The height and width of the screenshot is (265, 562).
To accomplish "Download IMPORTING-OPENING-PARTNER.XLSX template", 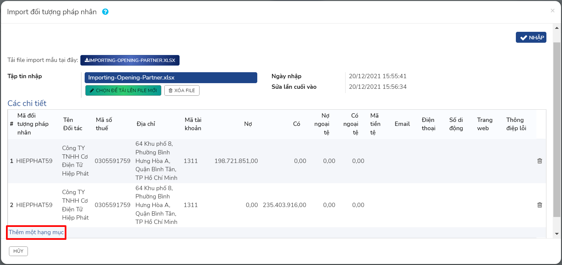I will (x=130, y=60).
